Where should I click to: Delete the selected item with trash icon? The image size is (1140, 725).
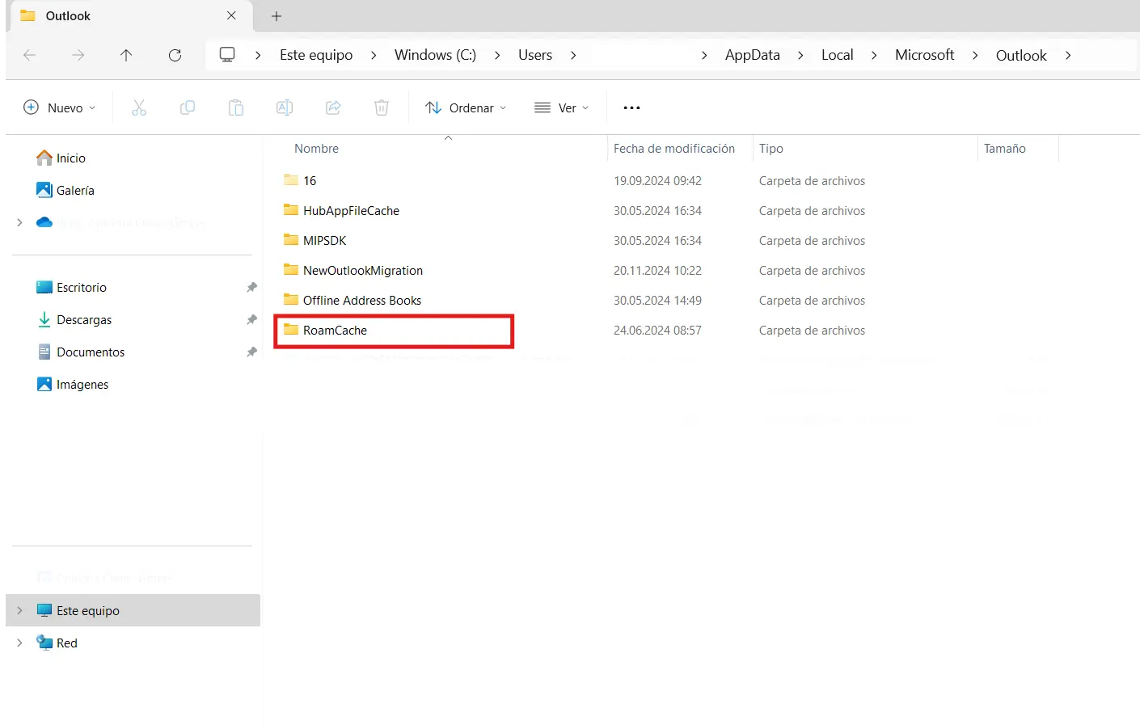[x=382, y=107]
